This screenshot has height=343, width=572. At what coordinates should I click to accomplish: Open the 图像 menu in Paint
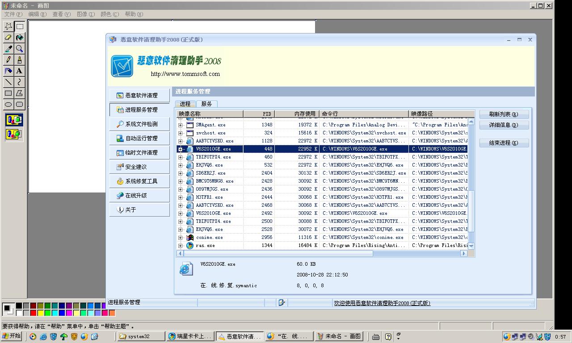click(x=85, y=14)
